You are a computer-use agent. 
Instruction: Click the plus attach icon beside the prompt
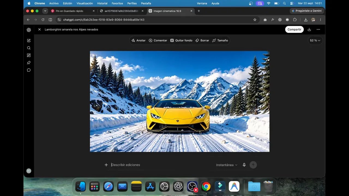[106, 165]
